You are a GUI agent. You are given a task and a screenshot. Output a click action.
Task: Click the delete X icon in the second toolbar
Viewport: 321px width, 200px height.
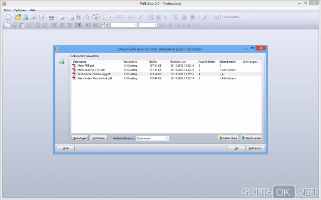pyautogui.click(x=29, y=25)
